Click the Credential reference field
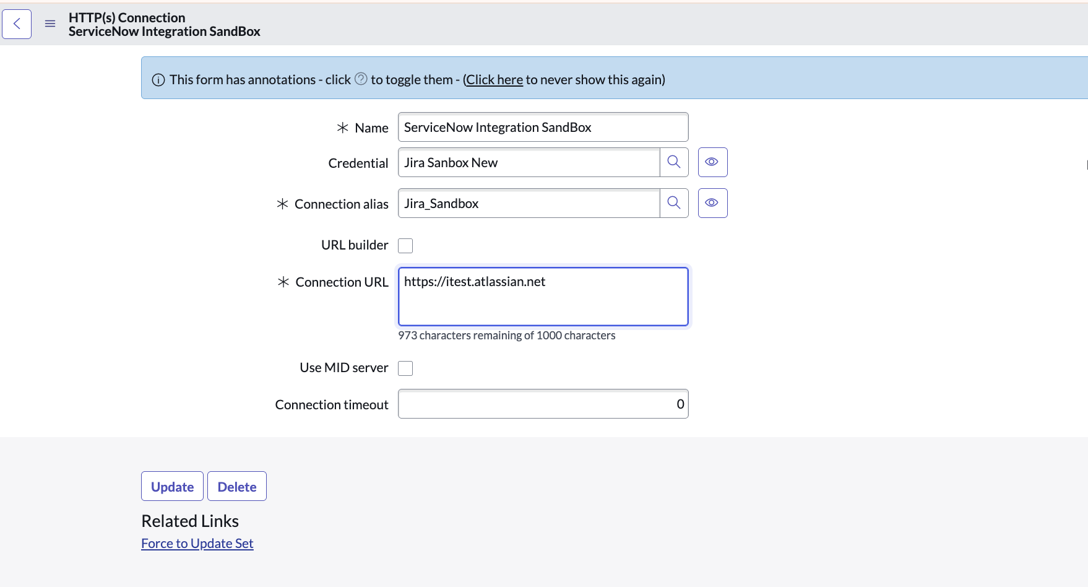Viewport: 1088px width, 587px height. pos(529,163)
